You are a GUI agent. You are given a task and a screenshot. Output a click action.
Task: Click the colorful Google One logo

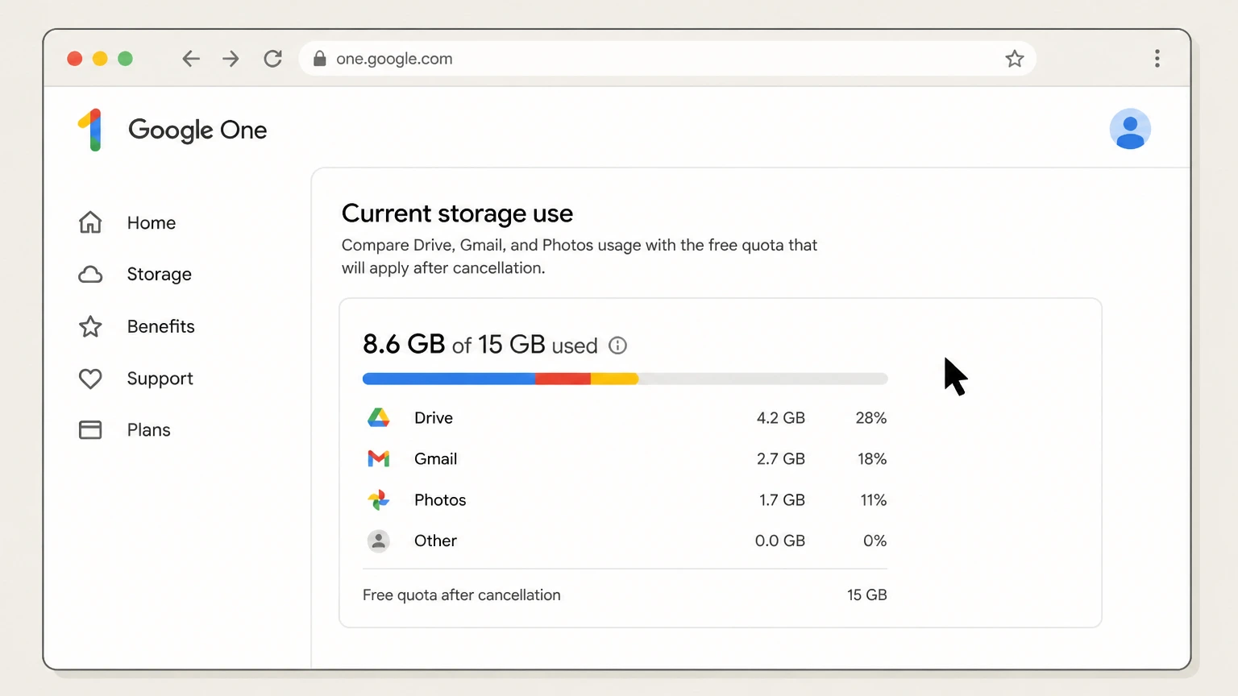pyautogui.click(x=91, y=130)
